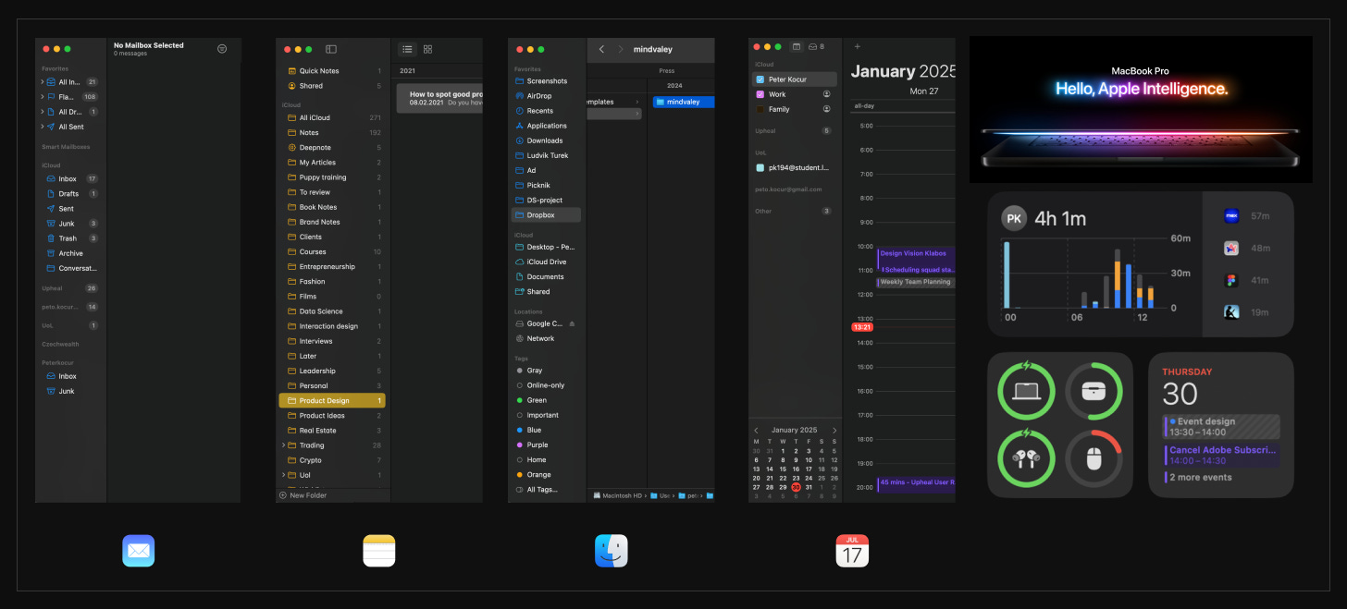This screenshot has width=1347, height=609.
Task: Select day 30 in mini calendar
Action: [796, 487]
